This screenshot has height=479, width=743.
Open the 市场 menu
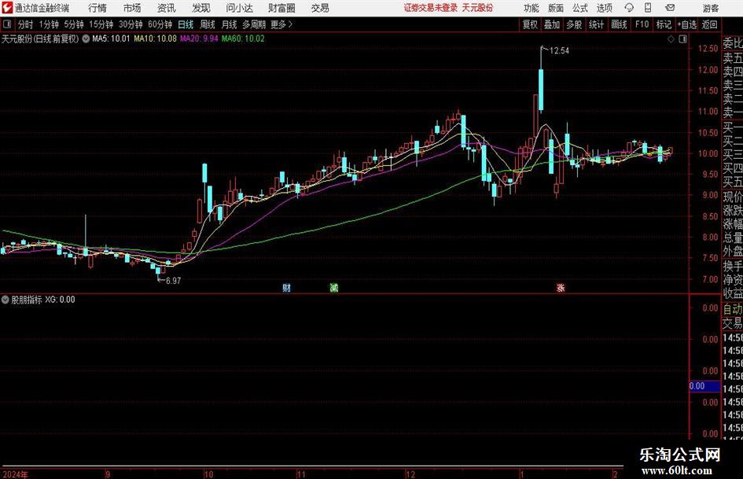tap(132, 8)
